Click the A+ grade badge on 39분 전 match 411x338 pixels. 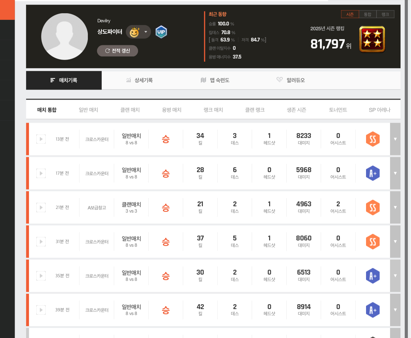[372, 310]
